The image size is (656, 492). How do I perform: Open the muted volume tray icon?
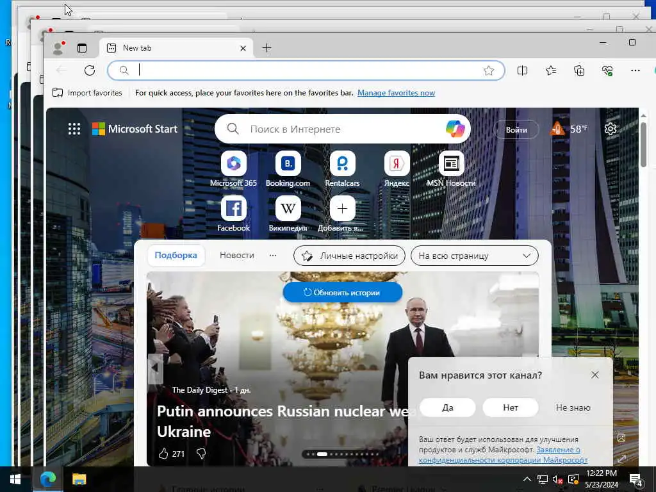pyautogui.click(x=557, y=479)
